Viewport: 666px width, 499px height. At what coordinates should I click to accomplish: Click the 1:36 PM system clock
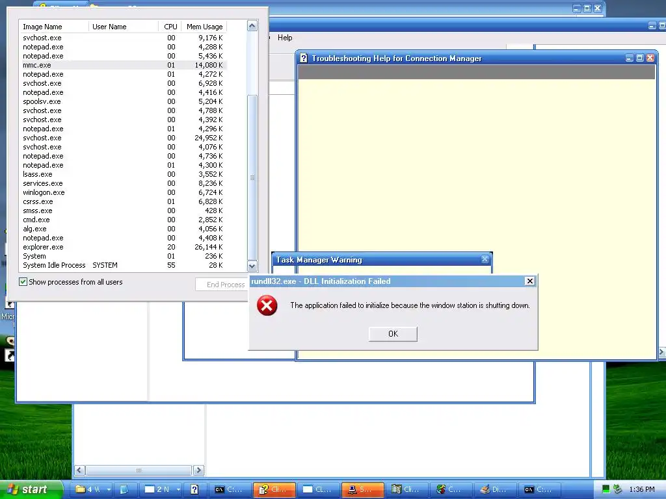pyautogui.click(x=642, y=489)
